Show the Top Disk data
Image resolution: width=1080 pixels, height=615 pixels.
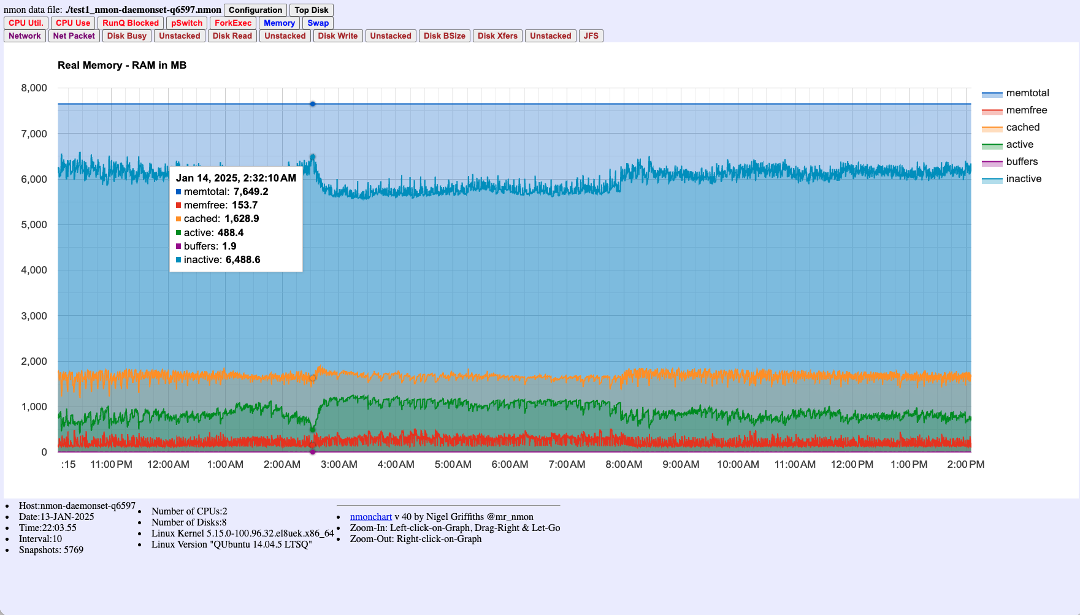(311, 10)
